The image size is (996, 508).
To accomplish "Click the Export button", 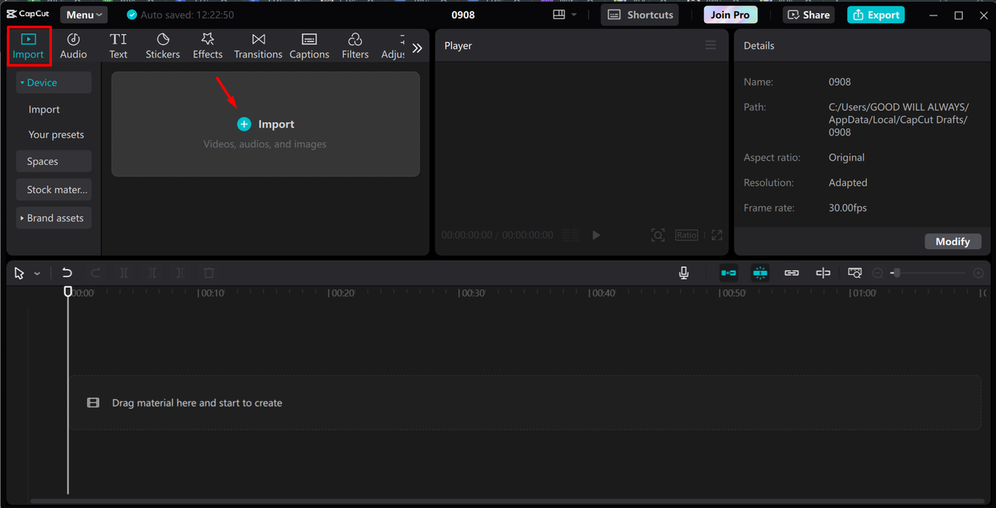I will 875,15.
